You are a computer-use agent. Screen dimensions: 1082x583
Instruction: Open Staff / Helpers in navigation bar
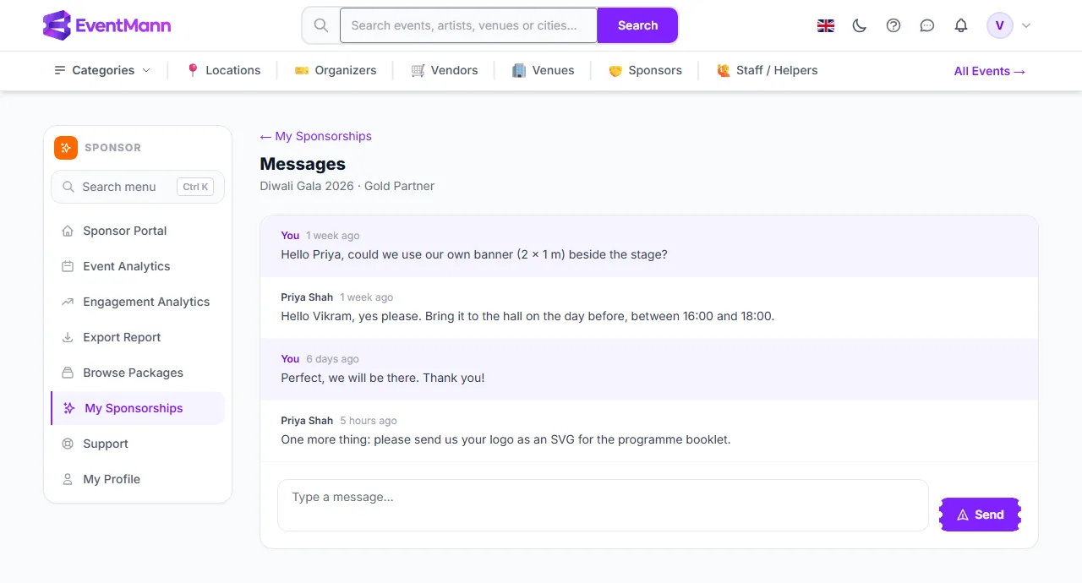(767, 70)
